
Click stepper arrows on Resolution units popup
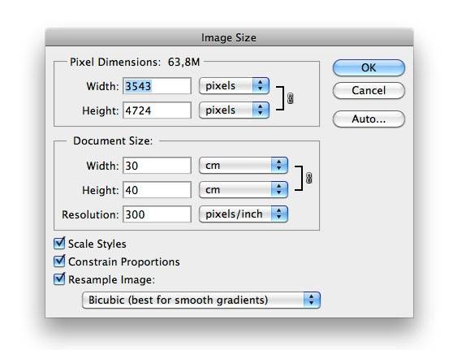pos(279,214)
